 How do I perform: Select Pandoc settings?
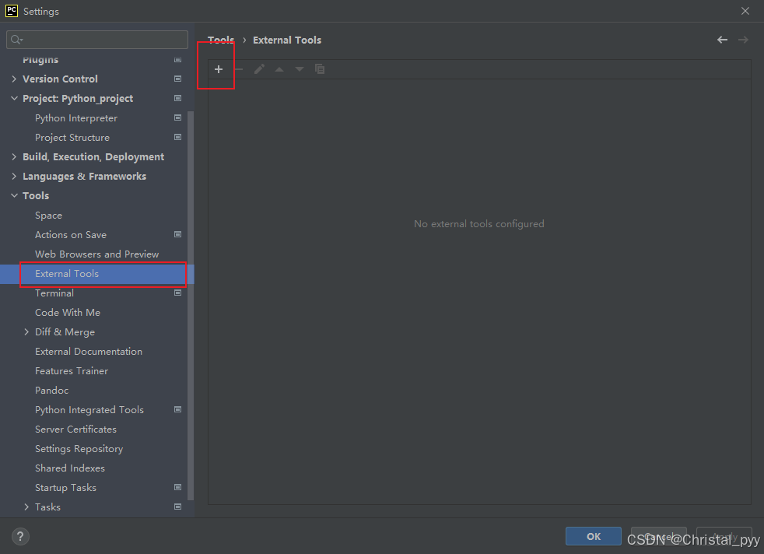[x=51, y=391]
